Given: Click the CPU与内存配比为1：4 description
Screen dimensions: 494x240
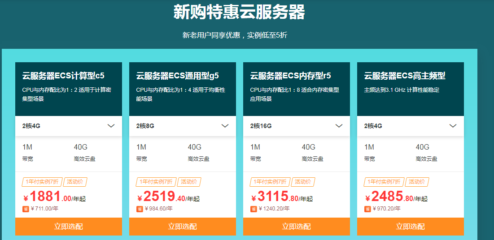Looking at the screenshot, I should (x=181, y=94).
